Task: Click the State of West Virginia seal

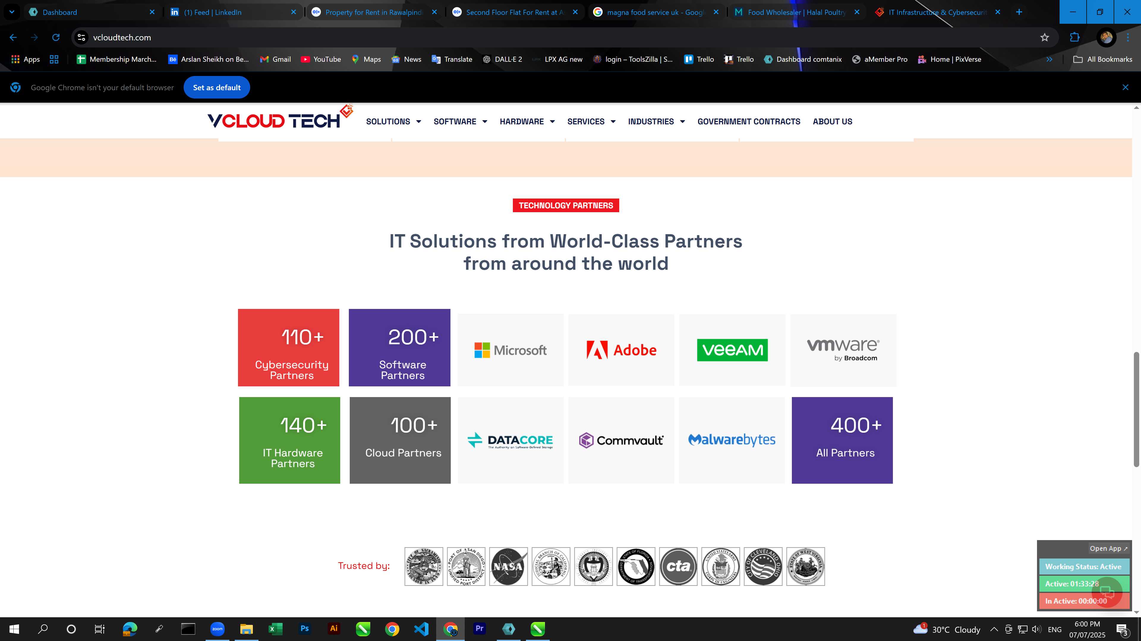Action: [x=806, y=566]
